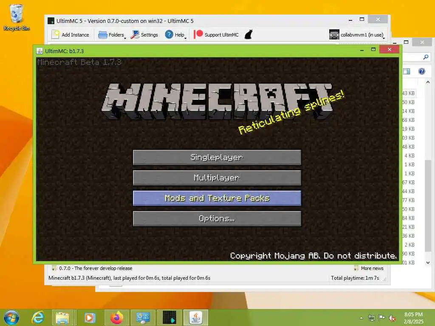Show hidden tray icons arrow
The width and height of the screenshot is (435, 326).
[361, 318]
